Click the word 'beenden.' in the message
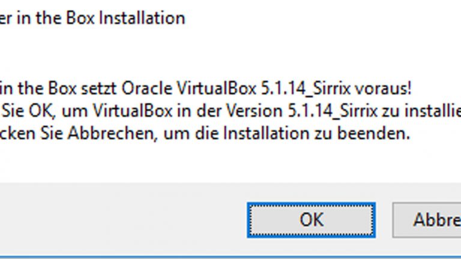The image size is (461, 259). pos(381,134)
